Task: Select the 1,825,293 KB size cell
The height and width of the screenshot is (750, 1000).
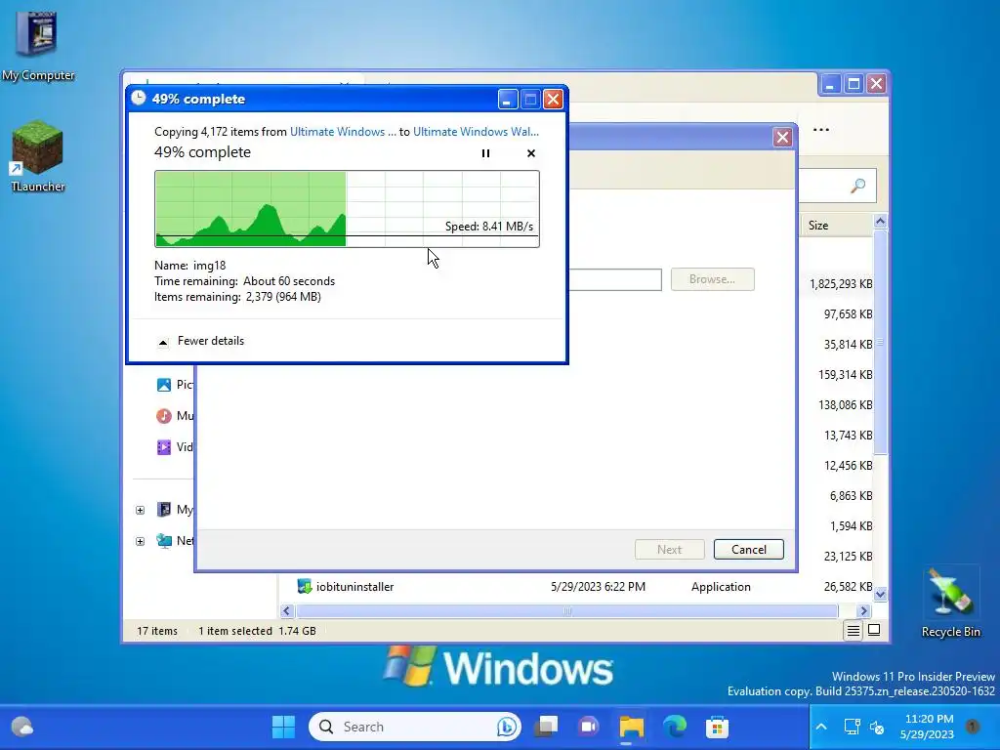Action: (x=841, y=284)
